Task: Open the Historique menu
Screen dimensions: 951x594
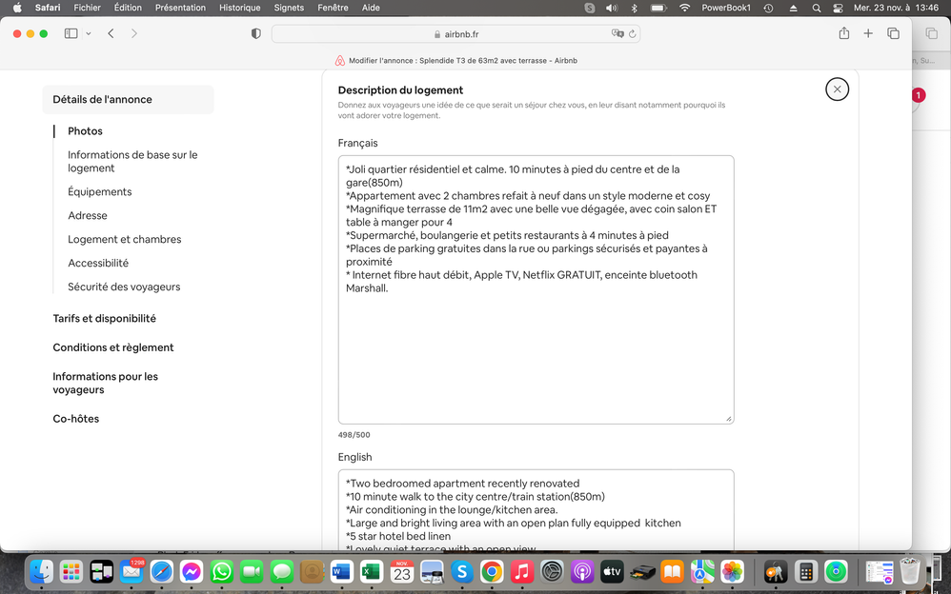Action: coord(239,8)
